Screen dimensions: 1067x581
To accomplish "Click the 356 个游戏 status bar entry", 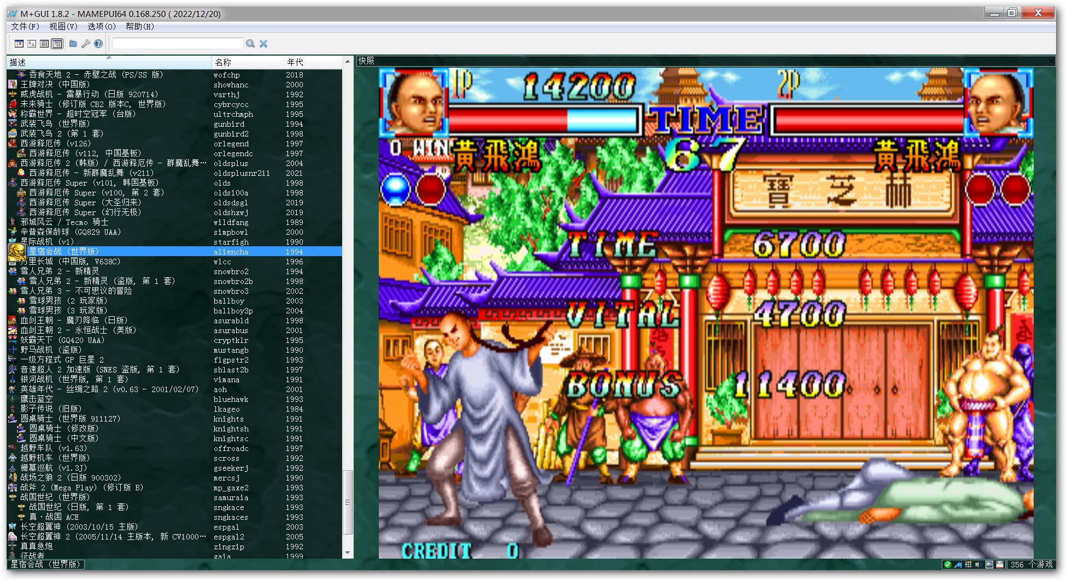I will [x=1031, y=565].
